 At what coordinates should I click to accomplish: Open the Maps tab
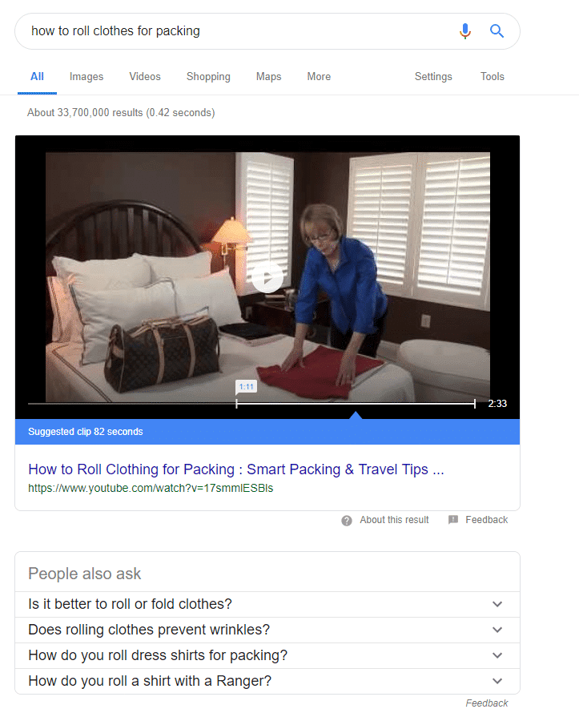coord(268,76)
